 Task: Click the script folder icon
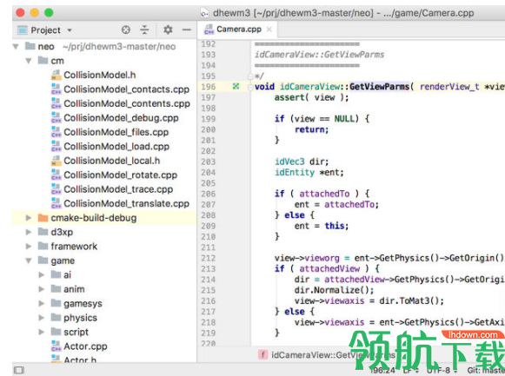[x=56, y=332]
